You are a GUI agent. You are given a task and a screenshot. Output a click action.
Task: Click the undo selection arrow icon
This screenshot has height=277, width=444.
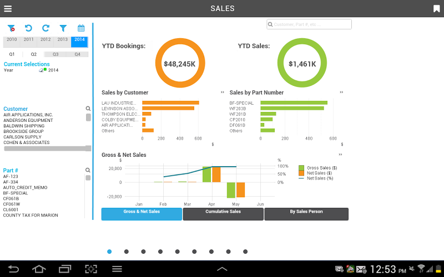[28, 28]
